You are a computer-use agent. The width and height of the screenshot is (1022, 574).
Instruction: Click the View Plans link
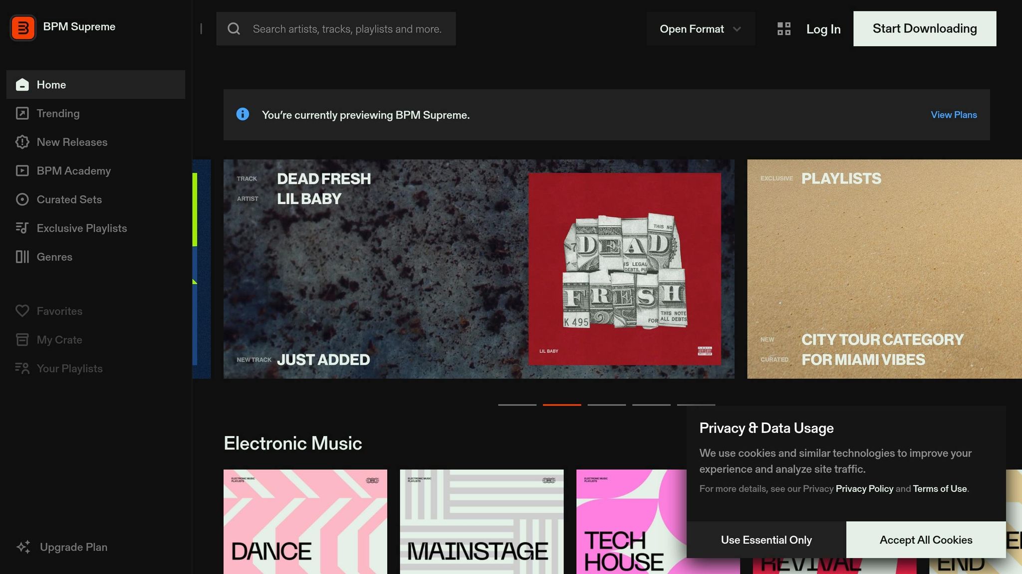click(954, 115)
